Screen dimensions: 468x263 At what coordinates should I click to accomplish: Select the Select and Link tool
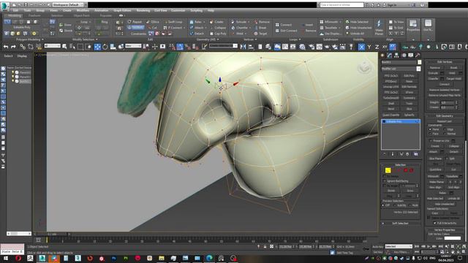click(x=23, y=47)
